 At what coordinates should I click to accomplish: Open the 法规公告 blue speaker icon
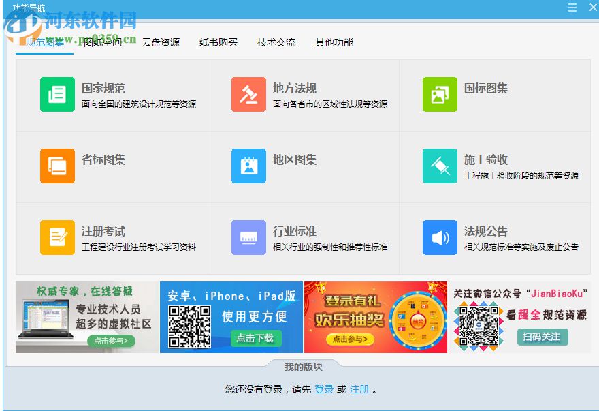440,237
